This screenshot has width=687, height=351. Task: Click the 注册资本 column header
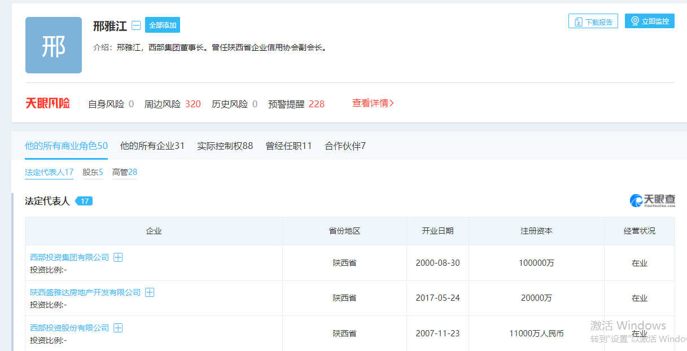536,231
